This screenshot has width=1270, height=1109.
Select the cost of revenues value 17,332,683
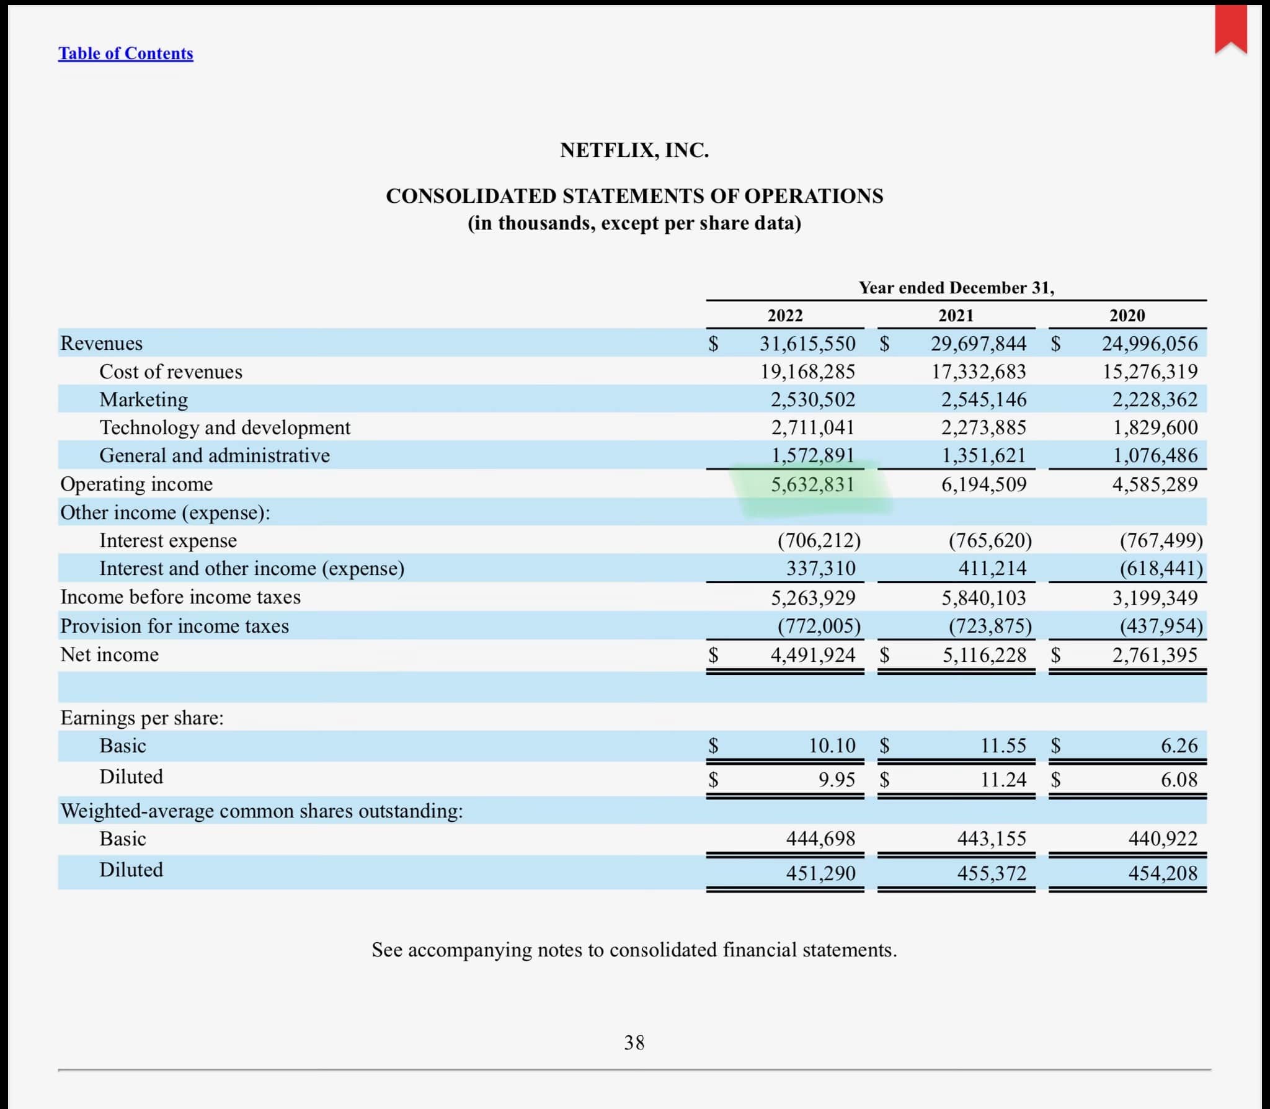979,372
